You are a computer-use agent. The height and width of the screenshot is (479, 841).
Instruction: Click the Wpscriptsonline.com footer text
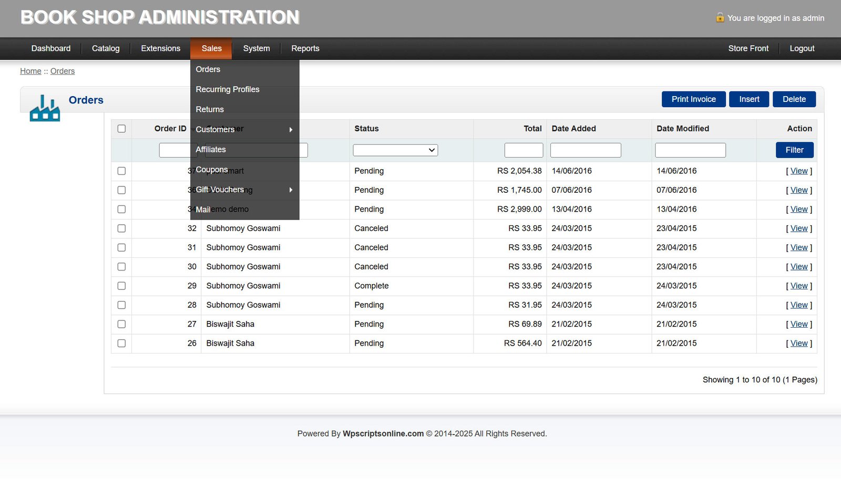pos(383,434)
